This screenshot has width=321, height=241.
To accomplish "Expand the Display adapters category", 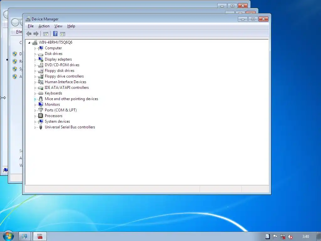I will pyautogui.click(x=35, y=60).
